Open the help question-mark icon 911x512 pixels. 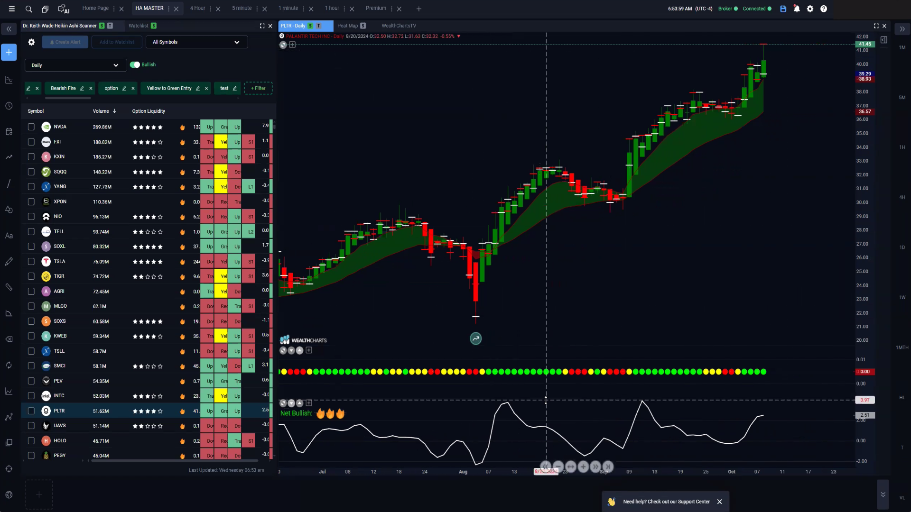pyautogui.click(x=824, y=9)
